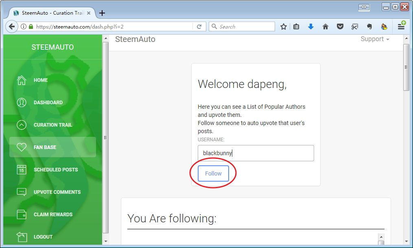413x248 pixels.
Task: Click the Pocket save icon
Action: coord(340,26)
